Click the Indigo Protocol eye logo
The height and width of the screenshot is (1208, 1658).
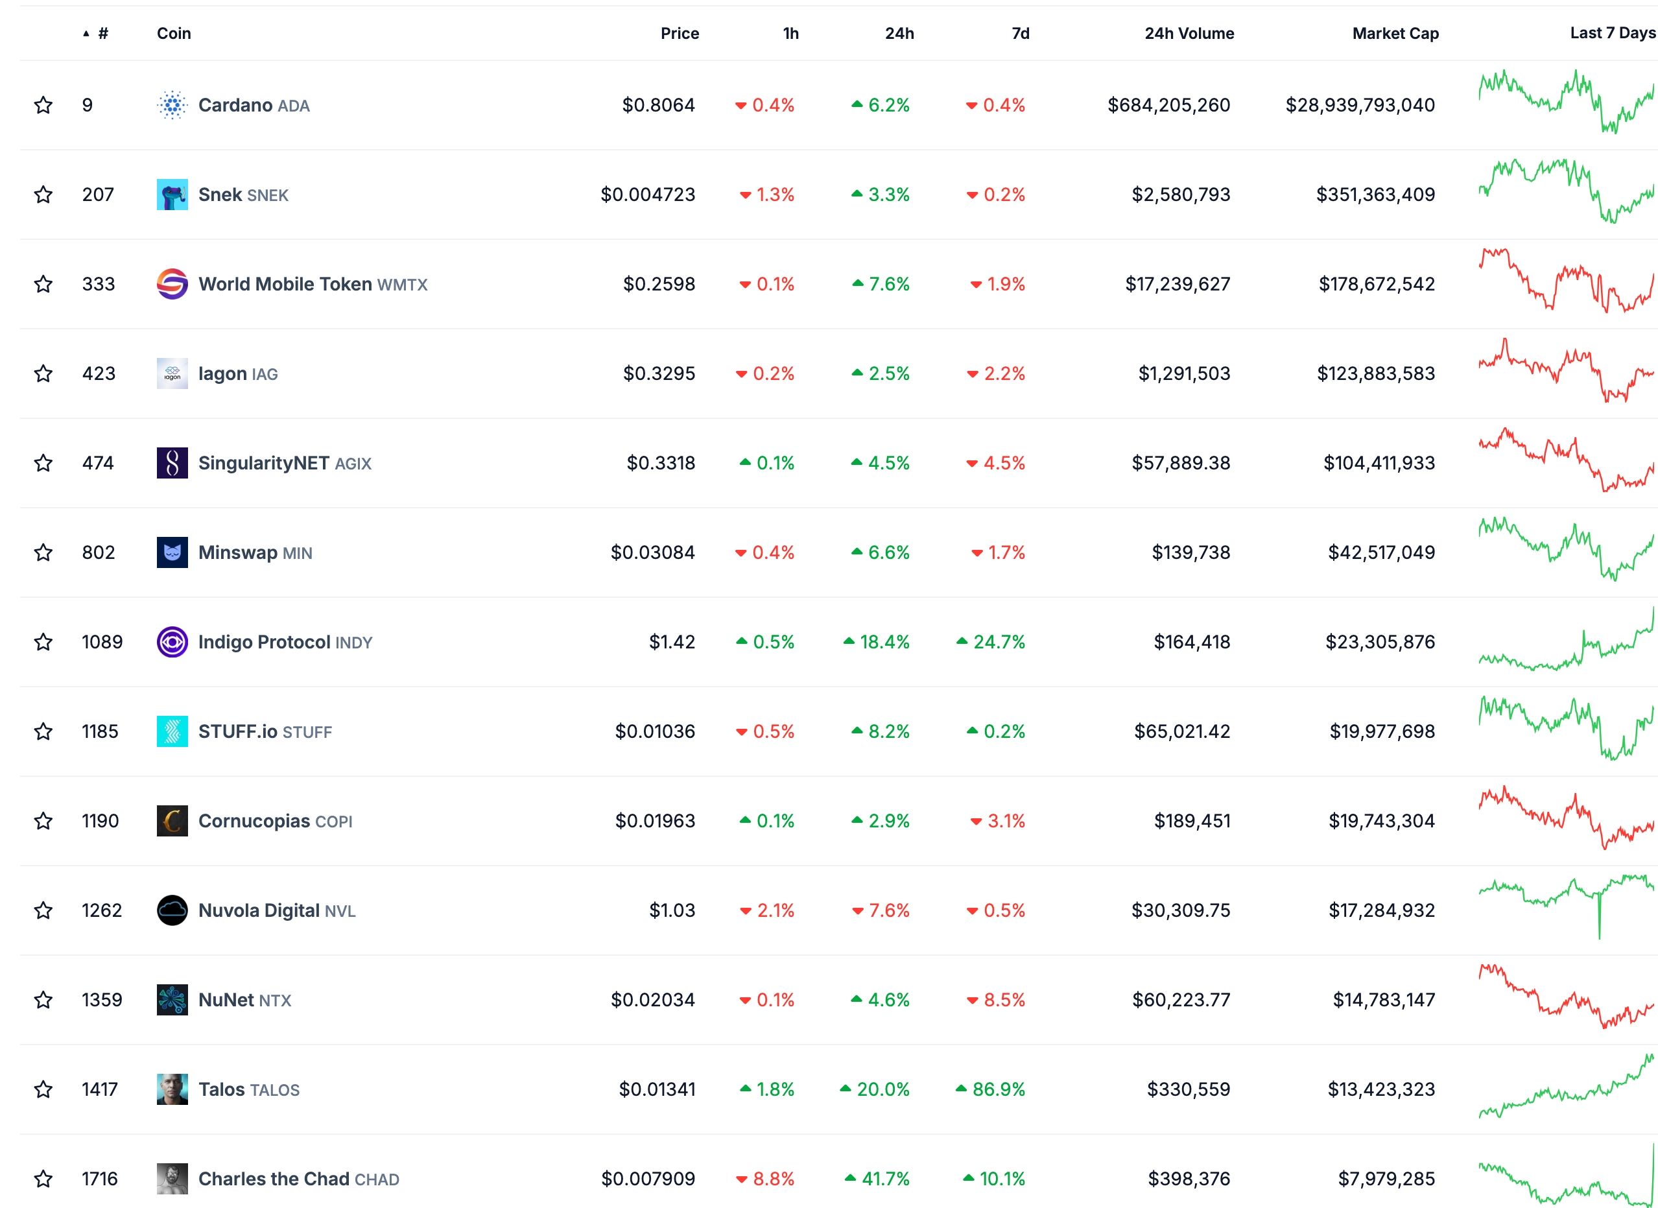(172, 642)
